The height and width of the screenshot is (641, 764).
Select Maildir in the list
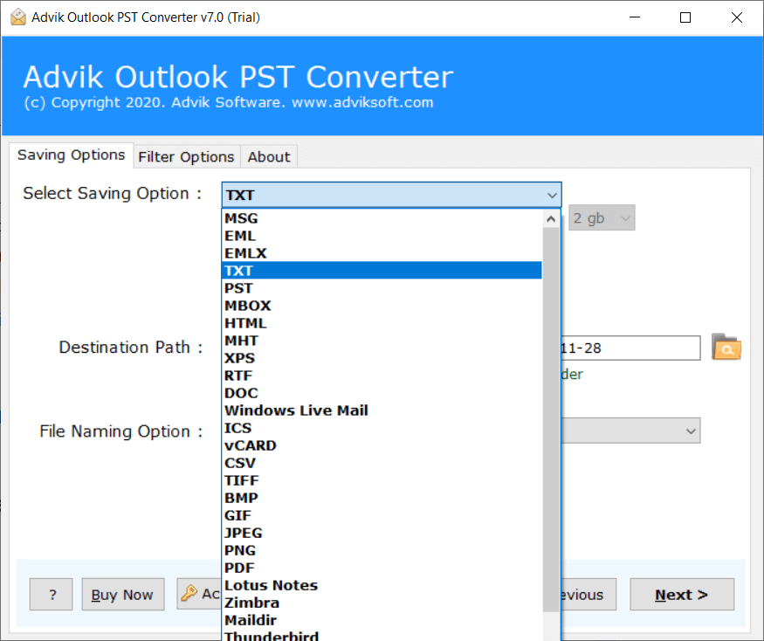[382, 621]
